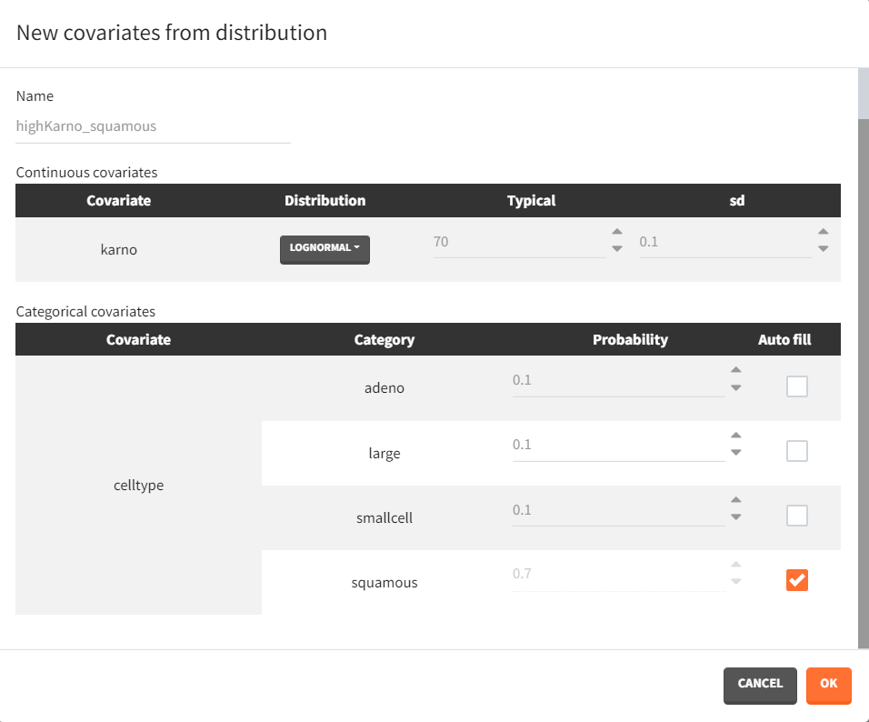The width and height of the screenshot is (869, 722).
Task: Open the LOGNORMAL distribution dropdown
Action: coord(325,248)
